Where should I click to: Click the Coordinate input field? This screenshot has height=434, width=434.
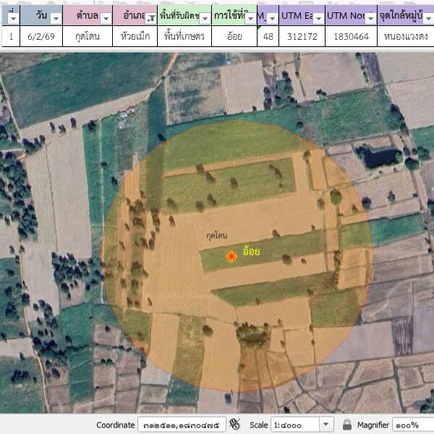pyautogui.click(x=181, y=425)
